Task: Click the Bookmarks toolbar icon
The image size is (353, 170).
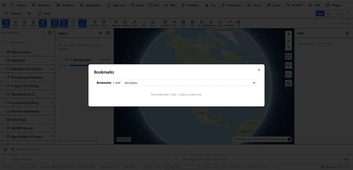Action: 211,23
